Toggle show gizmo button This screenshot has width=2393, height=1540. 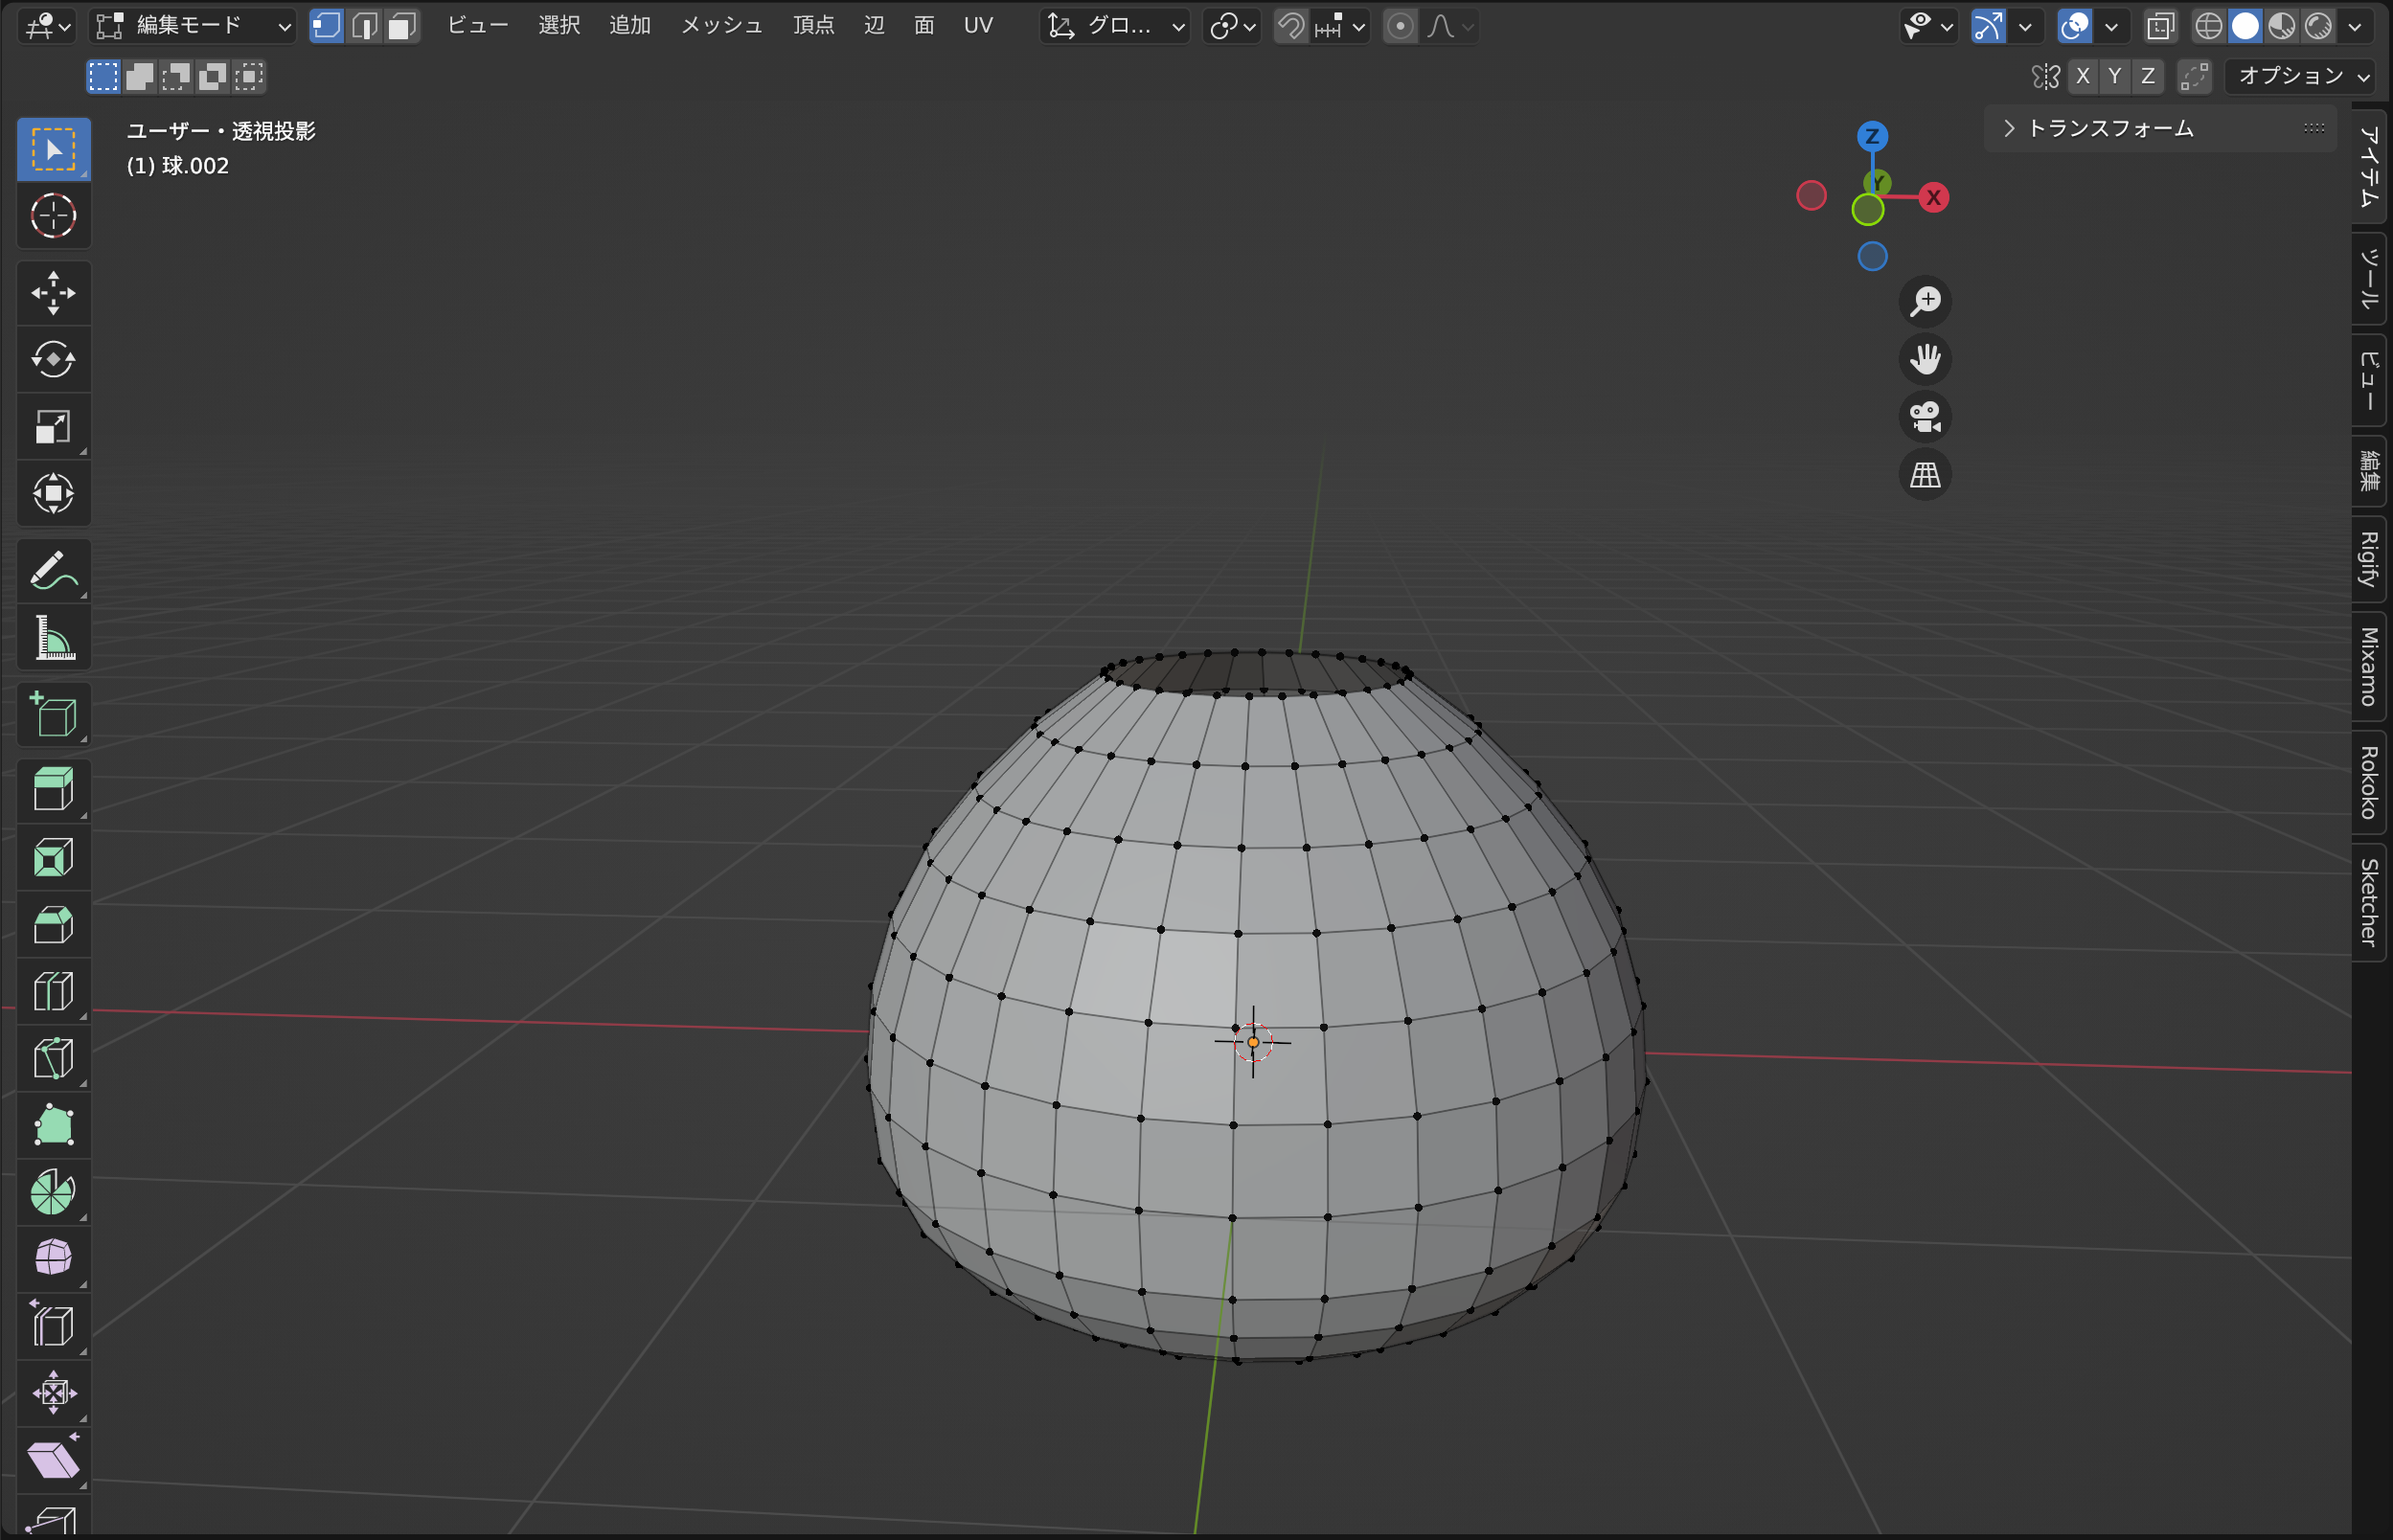pos(1988,26)
